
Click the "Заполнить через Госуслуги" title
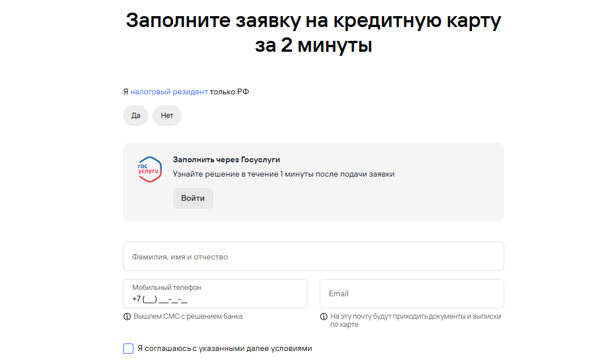click(227, 160)
